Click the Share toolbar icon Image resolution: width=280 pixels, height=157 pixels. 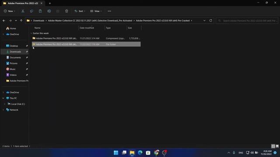coord(58,11)
